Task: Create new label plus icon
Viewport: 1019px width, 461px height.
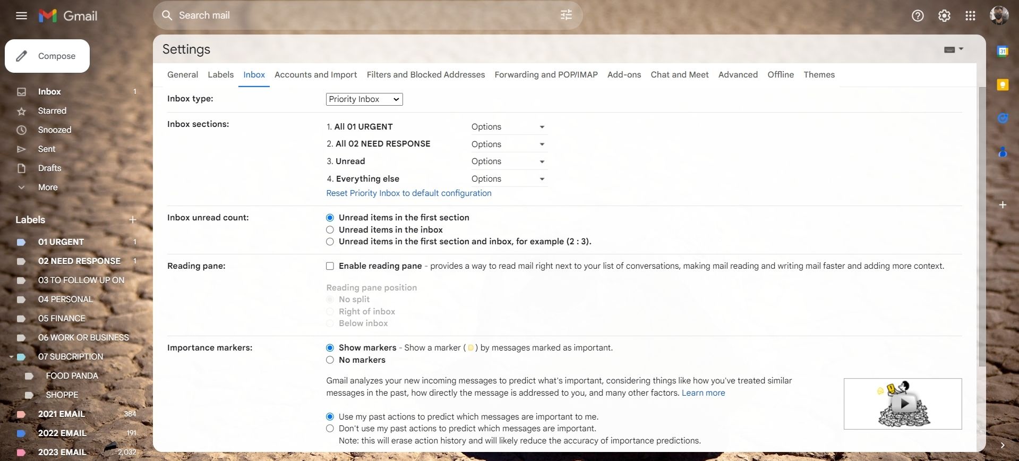Action: pyautogui.click(x=133, y=220)
